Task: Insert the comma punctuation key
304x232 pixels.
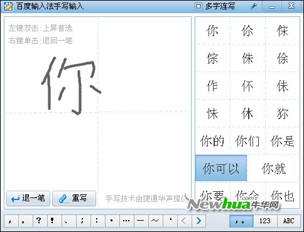Action: tap(11, 221)
